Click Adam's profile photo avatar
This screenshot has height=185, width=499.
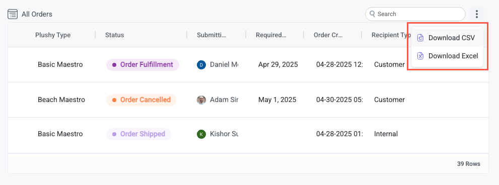(x=201, y=100)
